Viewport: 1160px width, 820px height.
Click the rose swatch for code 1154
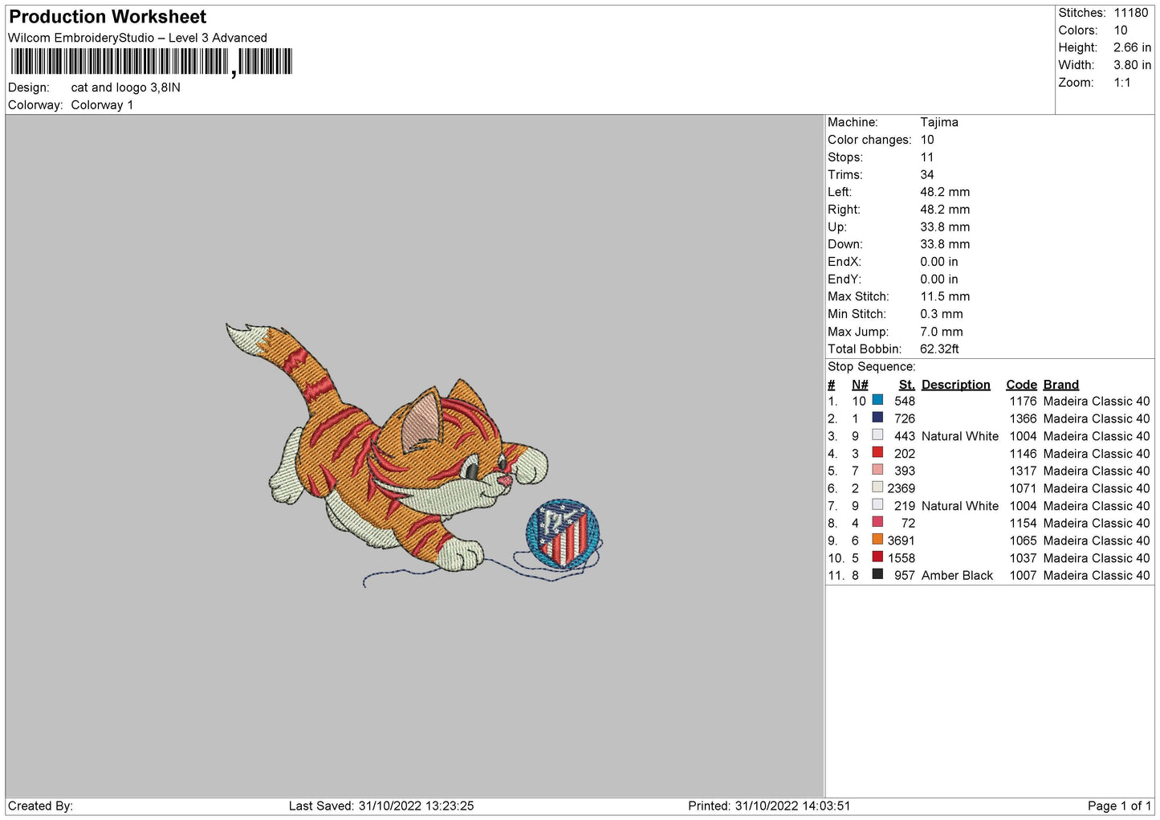tap(877, 522)
